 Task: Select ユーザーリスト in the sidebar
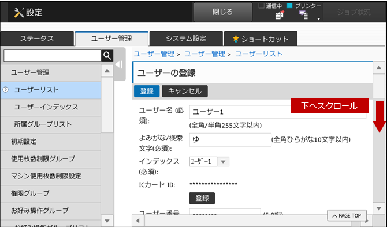pos(51,90)
